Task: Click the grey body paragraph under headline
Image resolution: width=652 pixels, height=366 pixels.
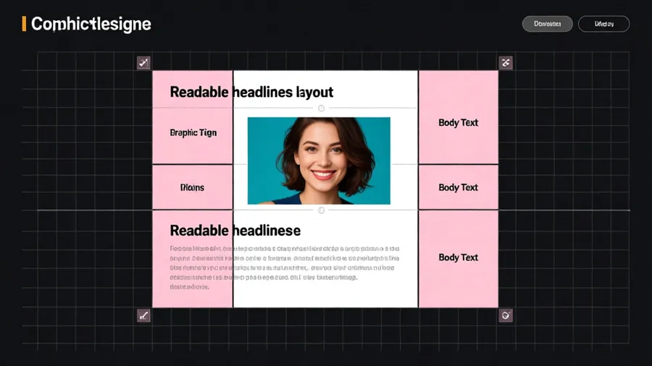Action: coord(285,268)
